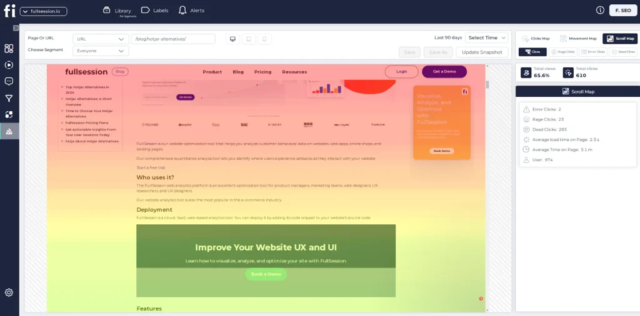This screenshot has width=640, height=316.
Task: Click 'FAQs About Hotjar Alternatives' link
Action: [92, 142]
